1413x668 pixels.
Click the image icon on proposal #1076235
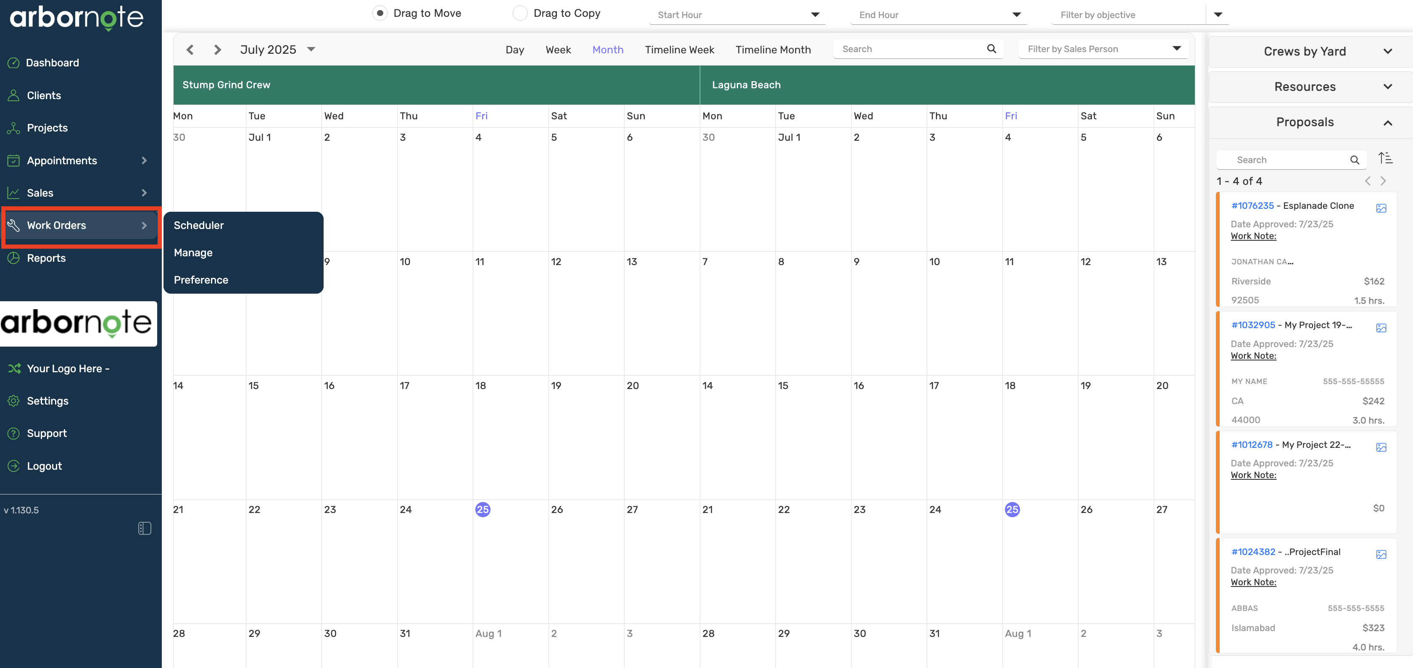point(1381,208)
